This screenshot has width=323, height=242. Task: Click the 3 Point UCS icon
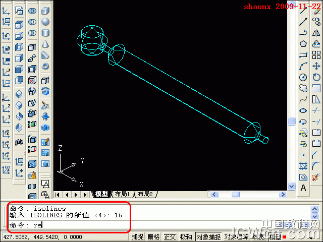pos(6,119)
